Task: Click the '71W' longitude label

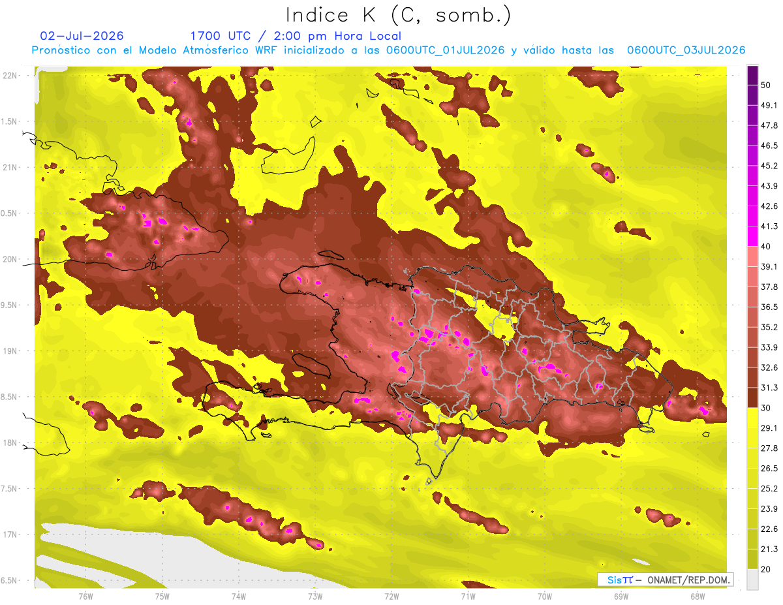Action: 468,596
